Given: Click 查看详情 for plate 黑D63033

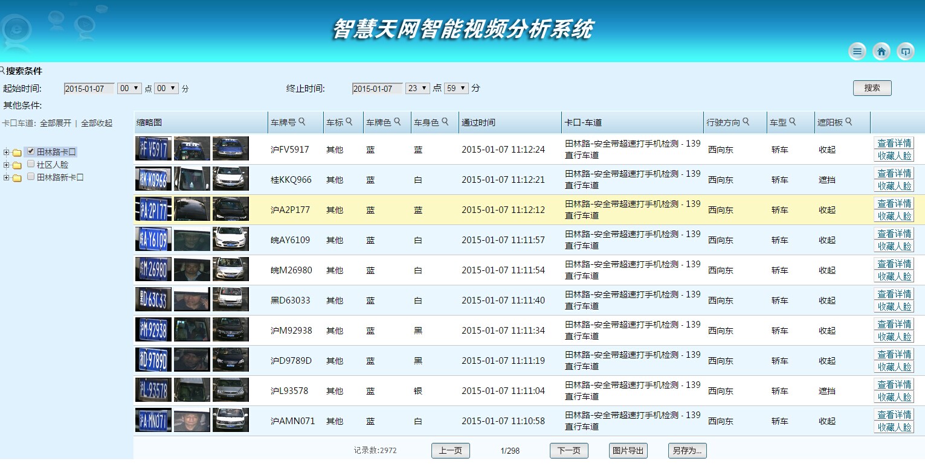Looking at the screenshot, I should [894, 294].
